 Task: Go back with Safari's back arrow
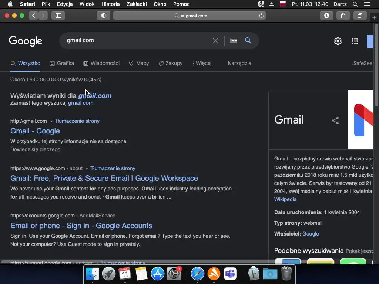click(x=33, y=16)
